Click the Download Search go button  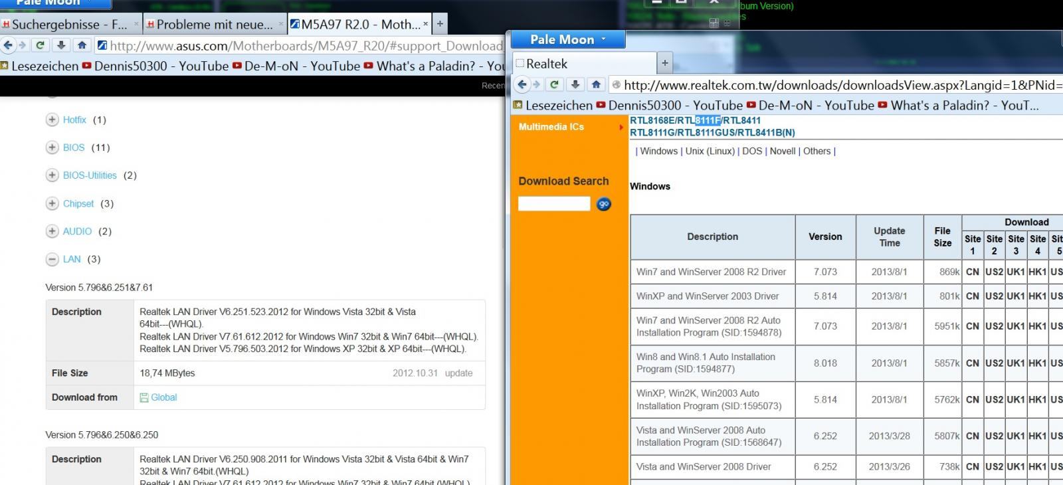pyautogui.click(x=604, y=204)
